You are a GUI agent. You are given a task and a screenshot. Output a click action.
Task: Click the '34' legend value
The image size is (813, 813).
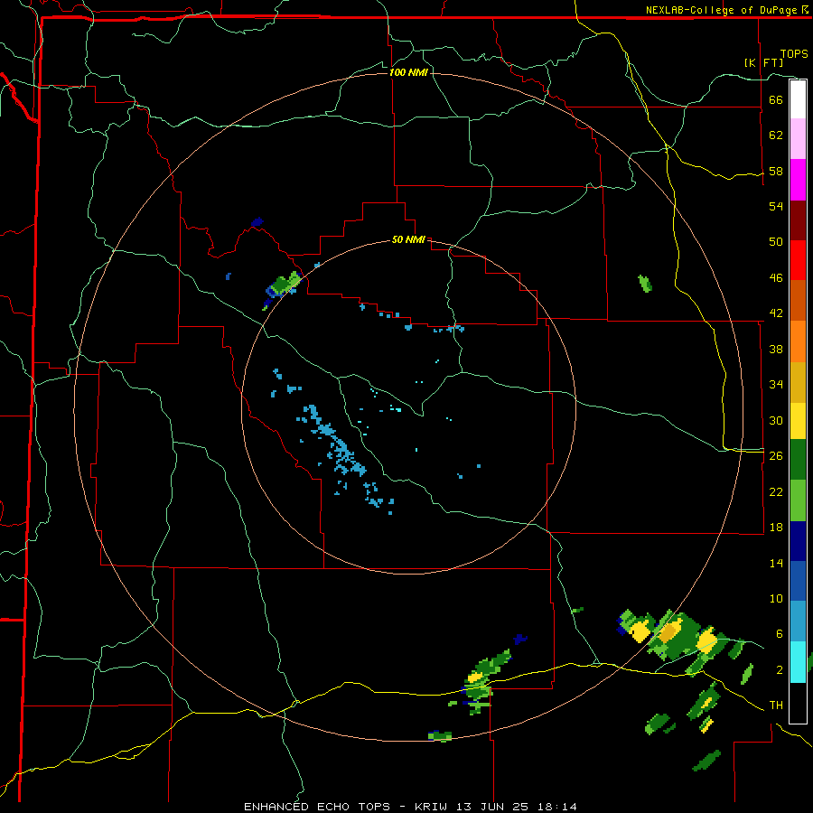coord(776,385)
